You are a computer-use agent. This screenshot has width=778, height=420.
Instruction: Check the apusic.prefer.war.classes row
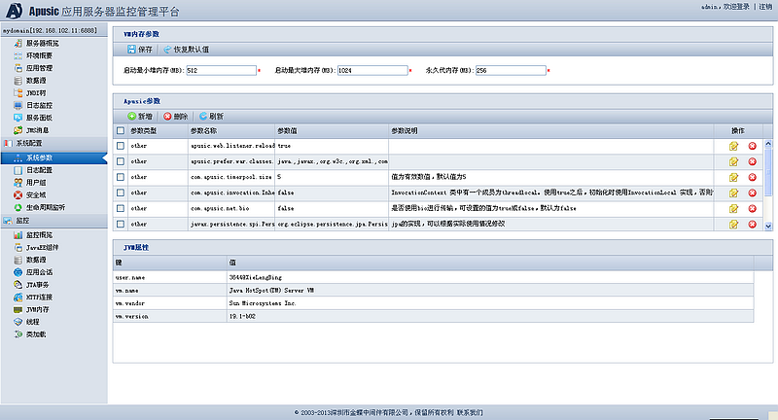[x=120, y=161]
